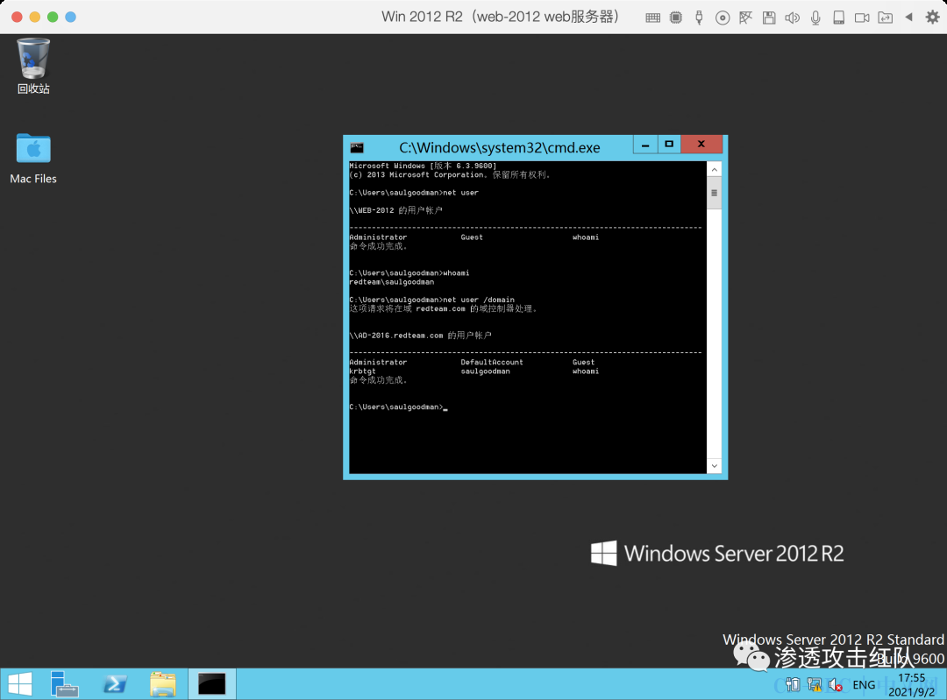The height and width of the screenshot is (700, 947).
Task: Collapse the VM toolbar icons with left arrow
Action: (908, 18)
